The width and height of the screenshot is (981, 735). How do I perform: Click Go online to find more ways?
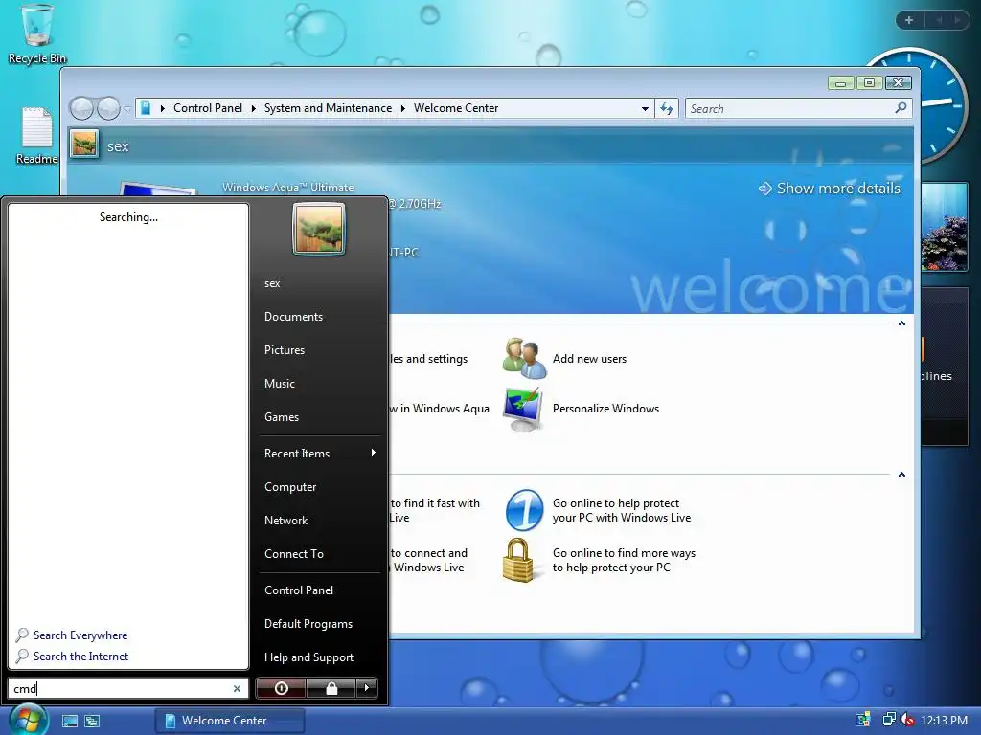point(624,561)
